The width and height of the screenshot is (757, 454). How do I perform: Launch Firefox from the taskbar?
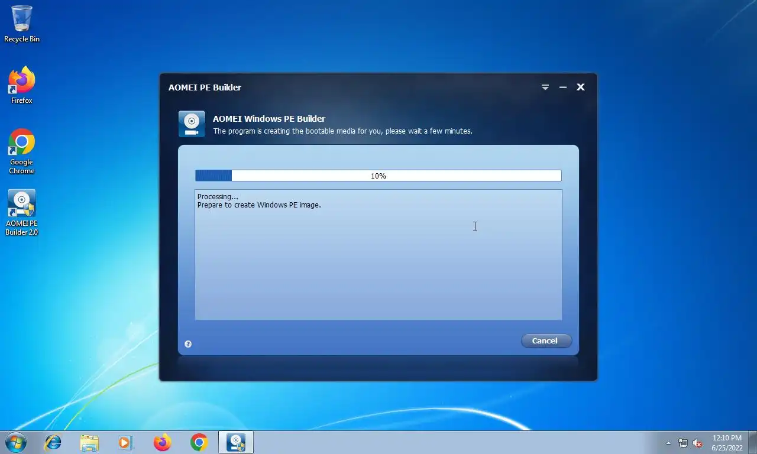pyautogui.click(x=162, y=442)
